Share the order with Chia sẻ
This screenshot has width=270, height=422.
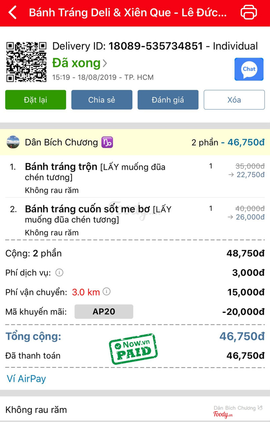(x=102, y=100)
